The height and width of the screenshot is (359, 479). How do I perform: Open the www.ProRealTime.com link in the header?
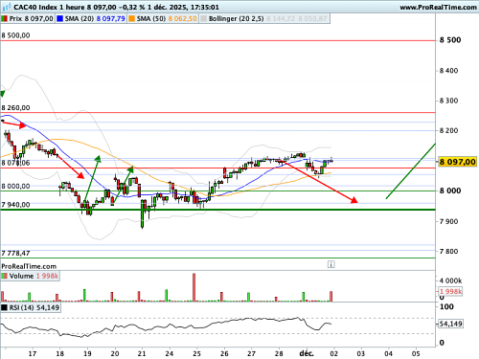click(x=438, y=7)
